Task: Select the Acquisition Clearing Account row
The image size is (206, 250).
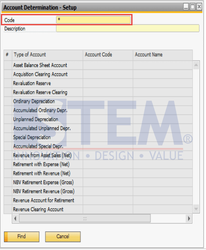Action: pyautogui.click(x=98, y=74)
